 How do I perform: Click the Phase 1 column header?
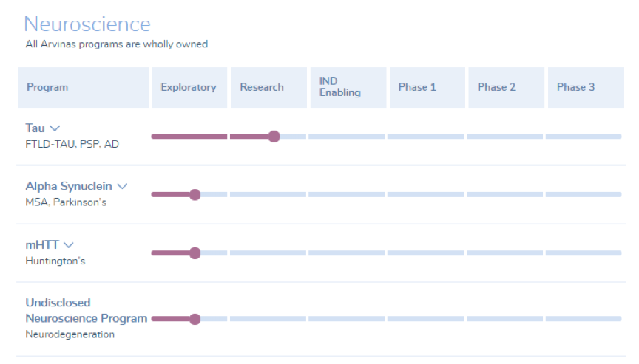point(417,87)
